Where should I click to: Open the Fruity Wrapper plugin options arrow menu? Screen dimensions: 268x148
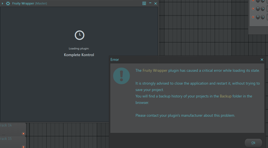[3, 3]
